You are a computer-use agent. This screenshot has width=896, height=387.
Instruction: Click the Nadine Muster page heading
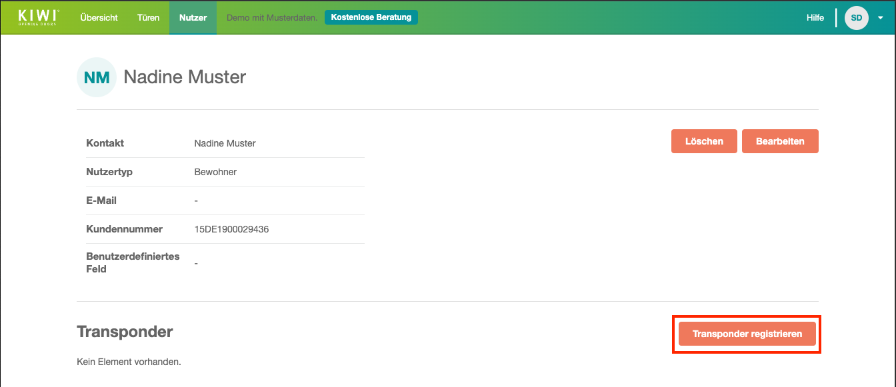tap(185, 77)
